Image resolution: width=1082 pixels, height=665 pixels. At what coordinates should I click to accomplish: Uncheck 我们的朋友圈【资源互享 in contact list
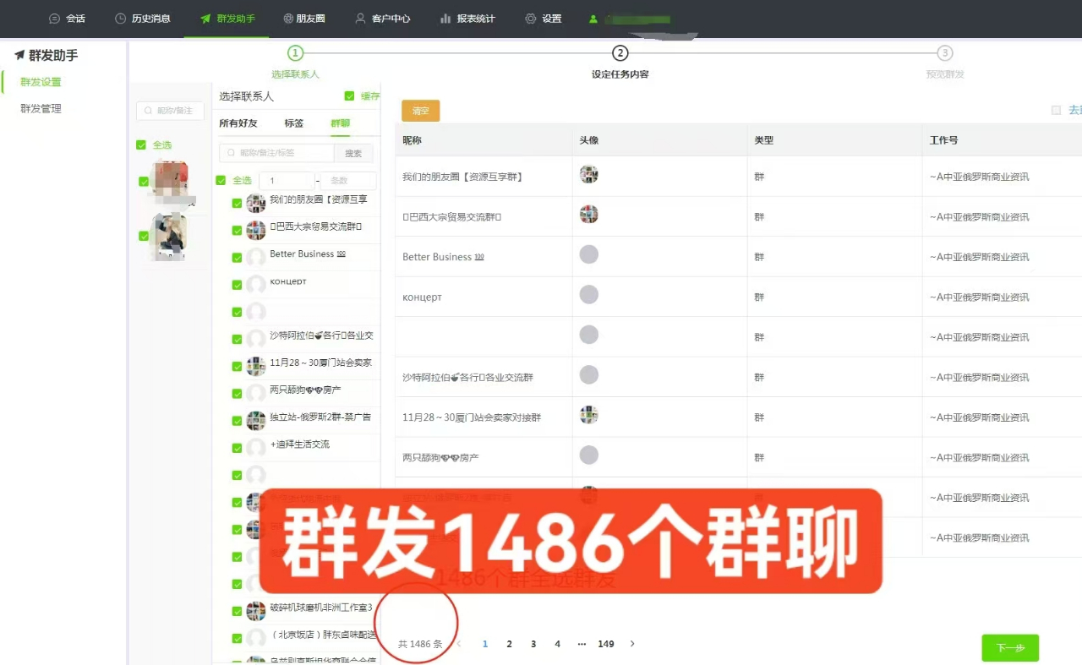tap(237, 203)
